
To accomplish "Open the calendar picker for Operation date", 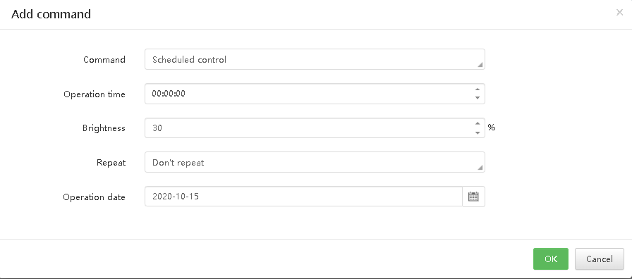I will (473, 197).
